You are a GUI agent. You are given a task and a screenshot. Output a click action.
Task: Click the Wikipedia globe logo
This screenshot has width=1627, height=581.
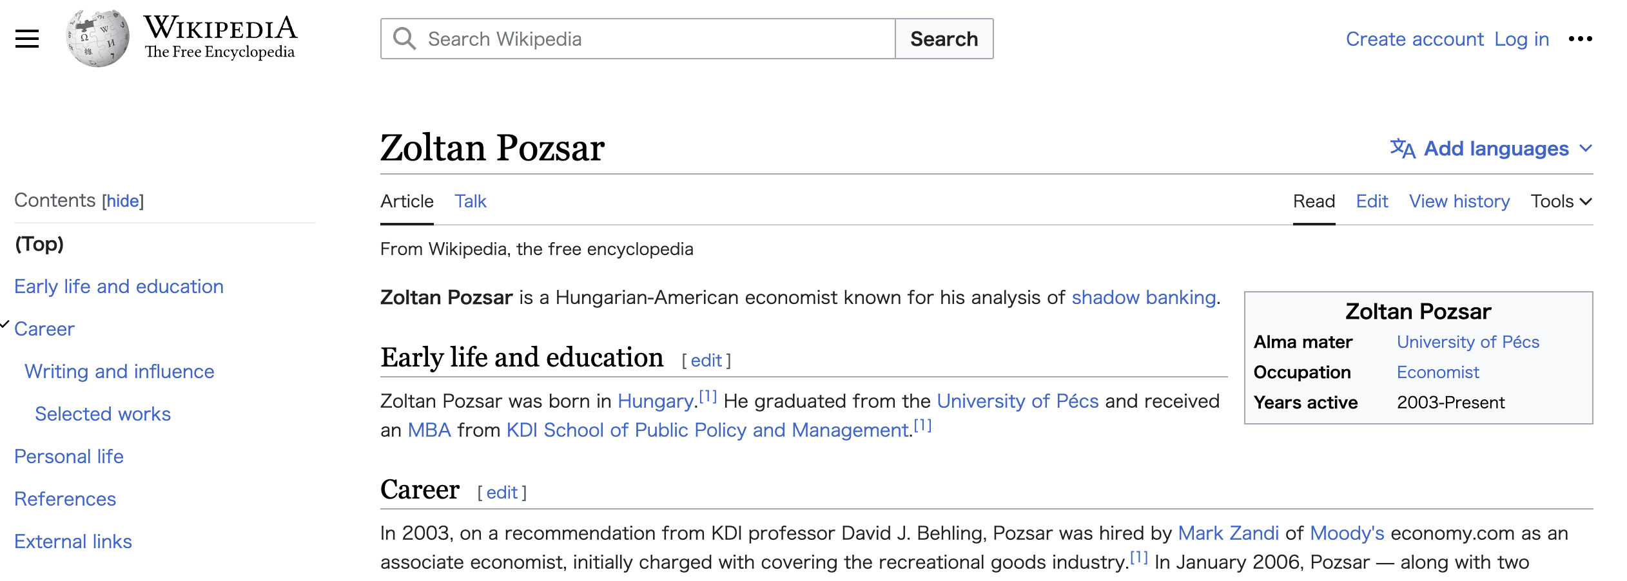pos(97,39)
